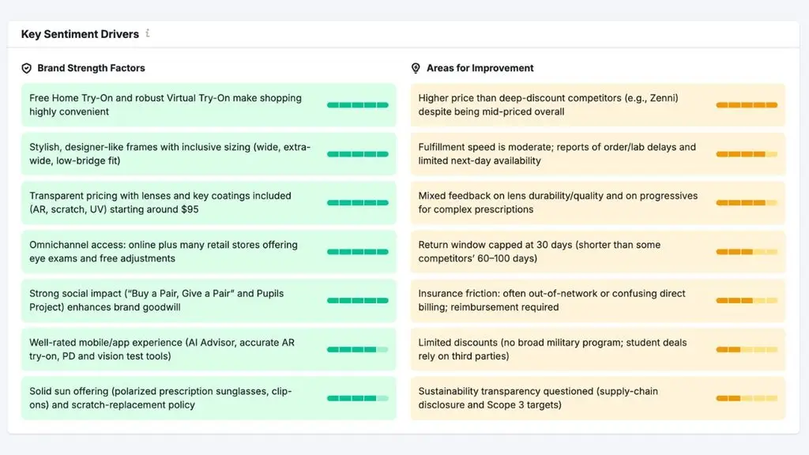The width and height of the screenshot is (809, 455).
Task: Click the lightbulb icon next to Areas for Improvement
Action: point(416,68)
